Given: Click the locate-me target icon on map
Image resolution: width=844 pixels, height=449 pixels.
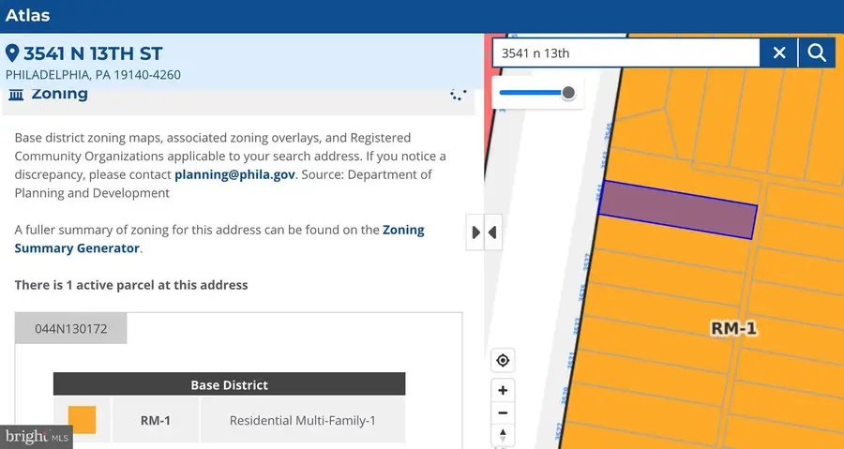Looking at the screenshot, I should point(503,360).
